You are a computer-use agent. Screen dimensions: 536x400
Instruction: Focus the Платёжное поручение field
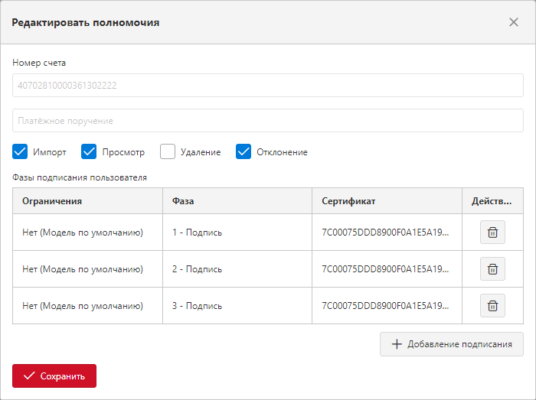[268, 121]
